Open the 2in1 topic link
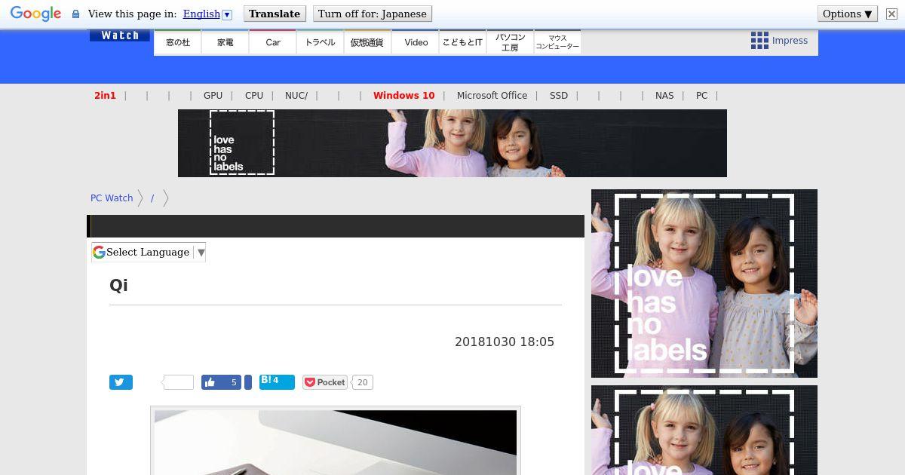This screenshot has width=905, height=475. tap(105, 96)
